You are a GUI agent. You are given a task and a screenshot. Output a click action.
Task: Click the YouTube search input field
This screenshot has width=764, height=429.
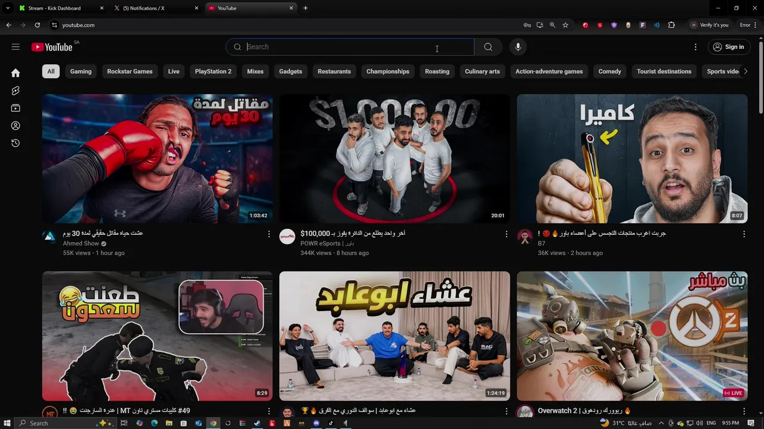350,47
